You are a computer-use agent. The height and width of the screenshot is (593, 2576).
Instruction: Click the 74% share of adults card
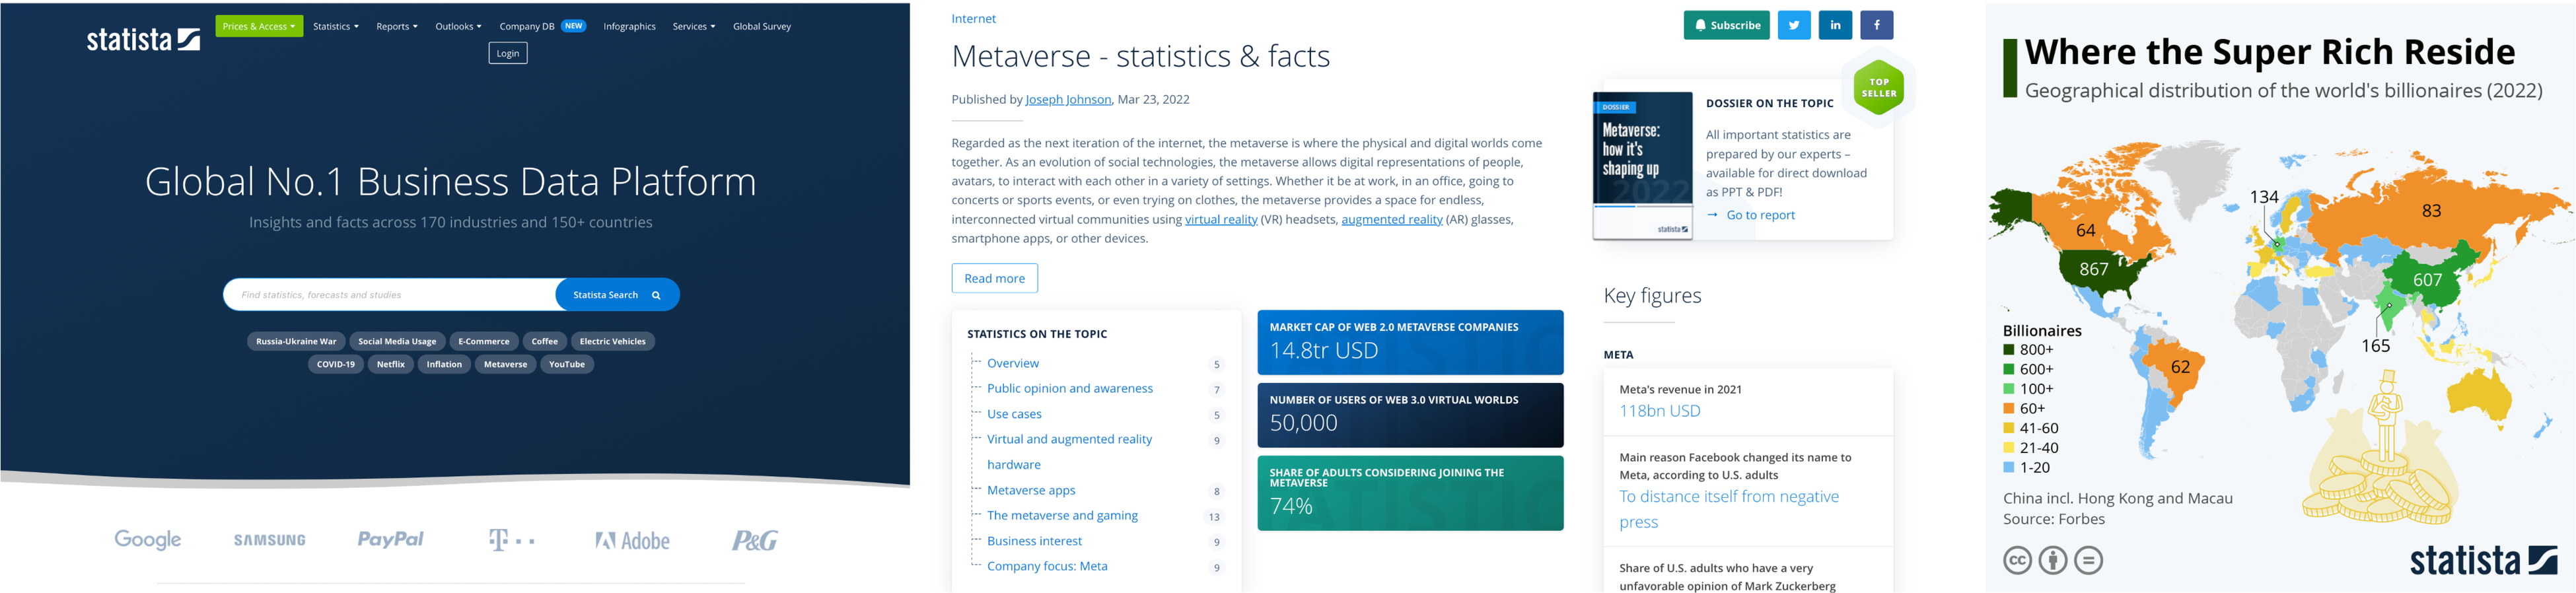pos(1410,493)
